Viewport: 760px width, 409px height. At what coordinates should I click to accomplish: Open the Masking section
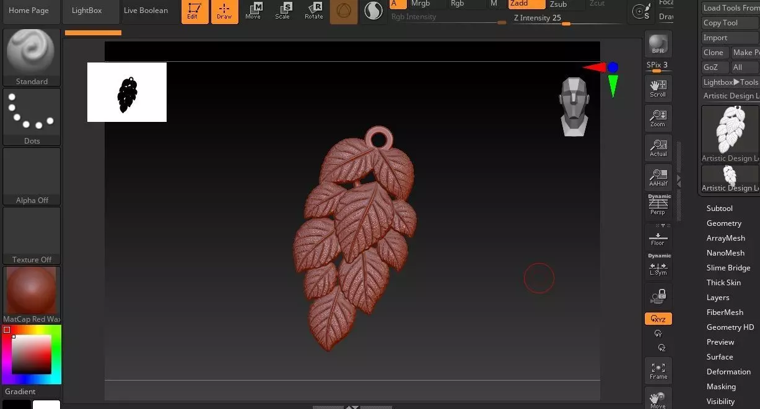[722, 387]
